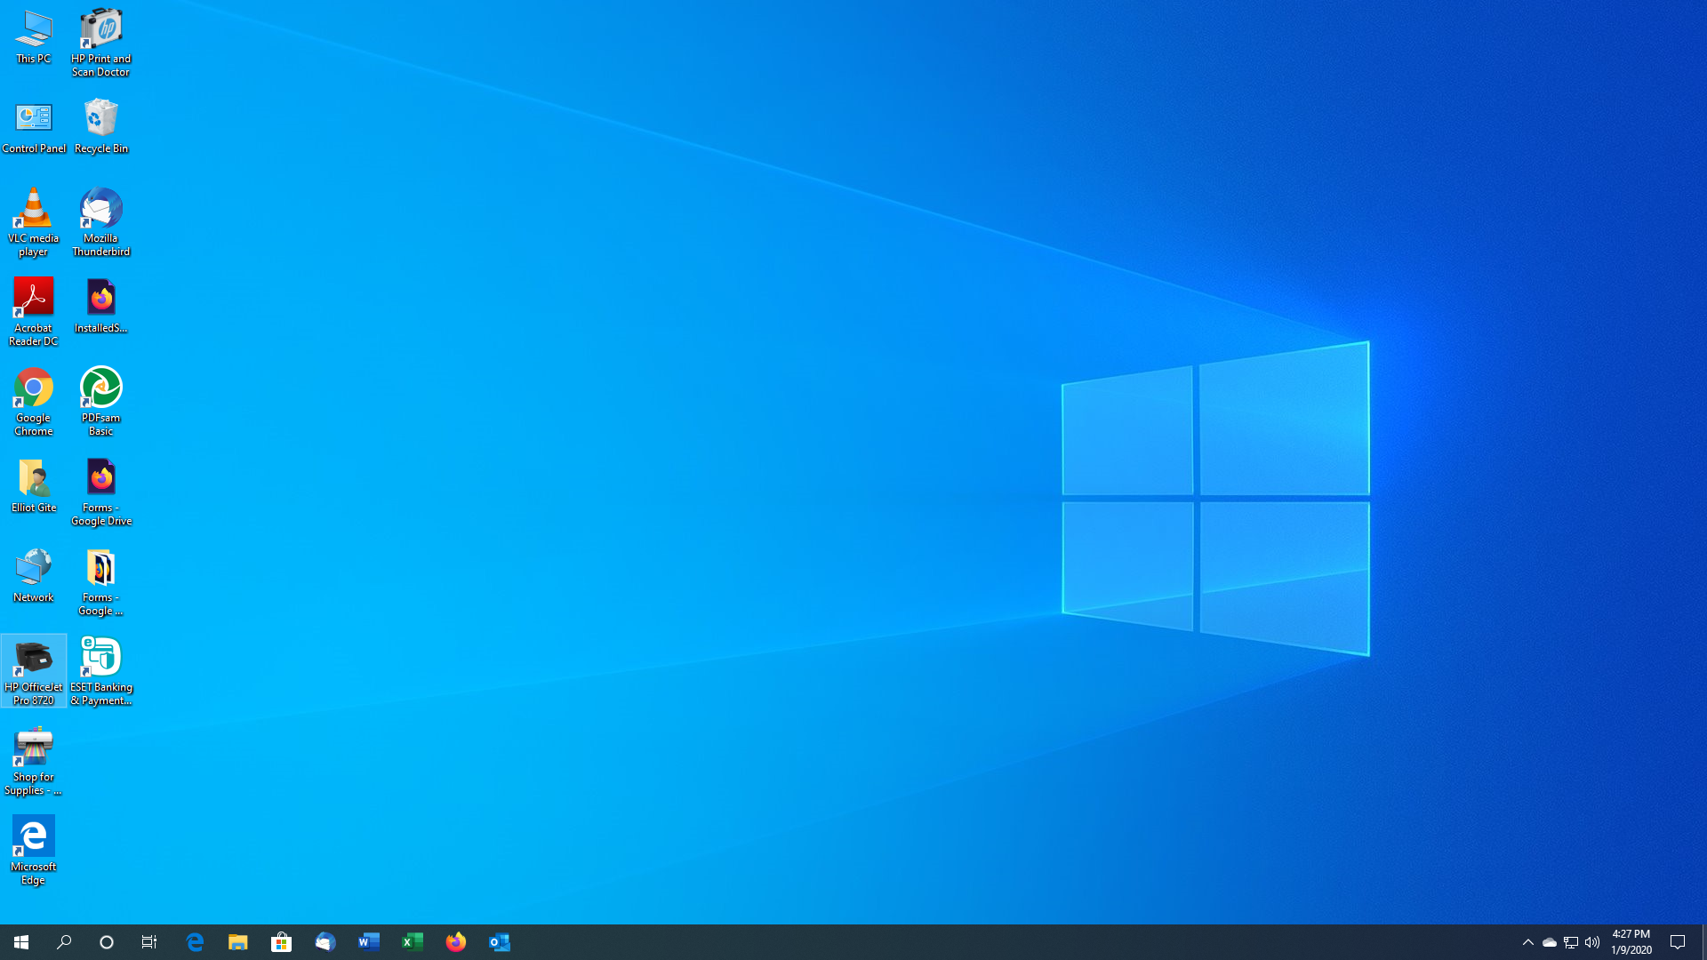The width and height of the screenshot is (1707, 960).
Task: Open Word from the taskbar
Action: (x=369, y=942)
